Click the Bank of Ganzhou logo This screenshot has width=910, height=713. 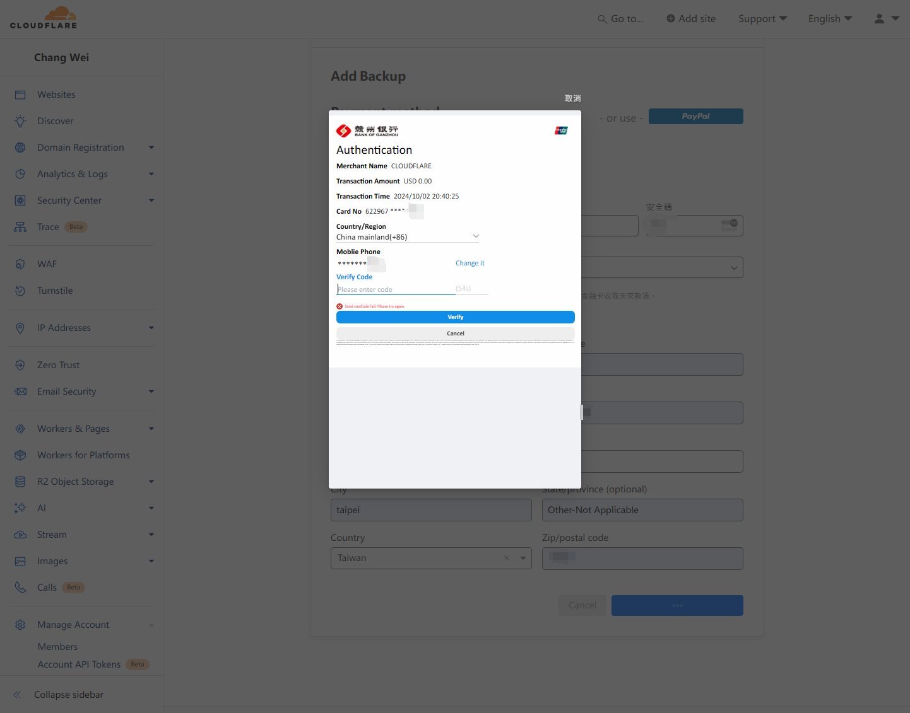click(x=367, y=130)
